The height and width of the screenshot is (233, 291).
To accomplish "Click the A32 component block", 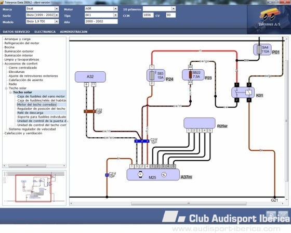I will [90, 76].
